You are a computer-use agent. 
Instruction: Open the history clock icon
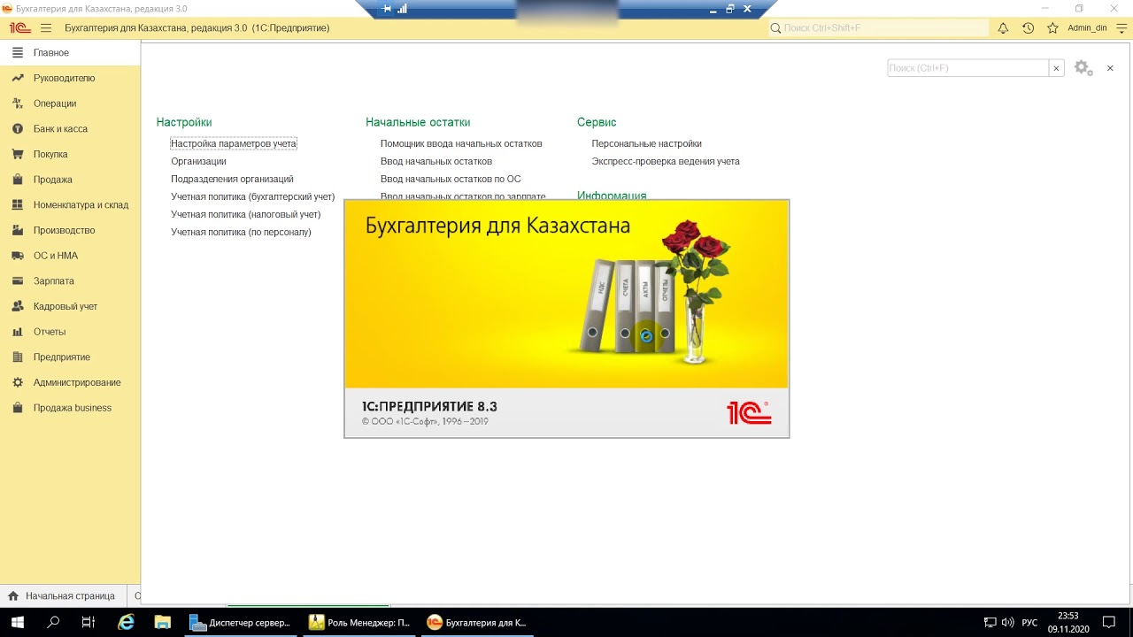point(1028,28)
